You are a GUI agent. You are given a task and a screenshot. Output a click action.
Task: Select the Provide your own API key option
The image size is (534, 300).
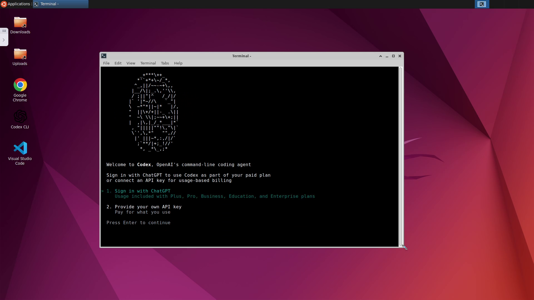[x=148, y=207]
